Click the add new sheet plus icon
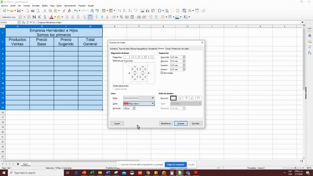The width and height of the screenshot is (313, 176). [x=18, y=164]
